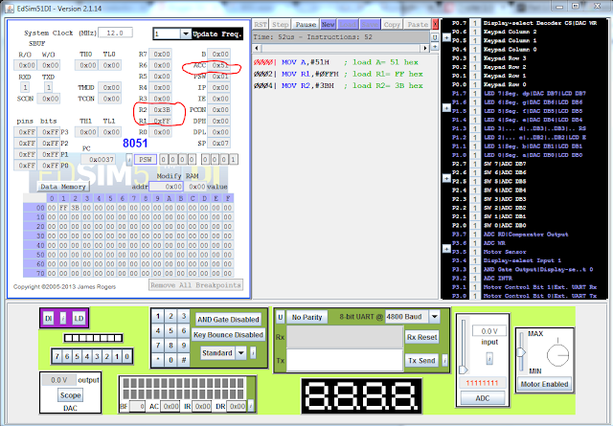Click keypad key 9
The width and height of the screenshot is (613, 426).
(183, 345)
